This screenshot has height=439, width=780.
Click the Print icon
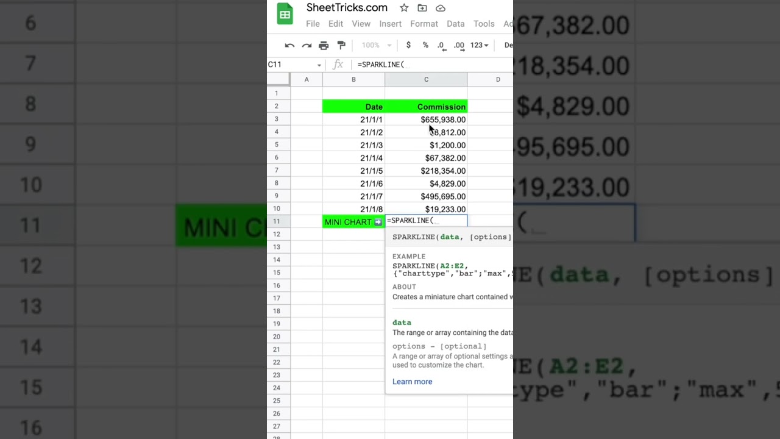pos(324,45)
